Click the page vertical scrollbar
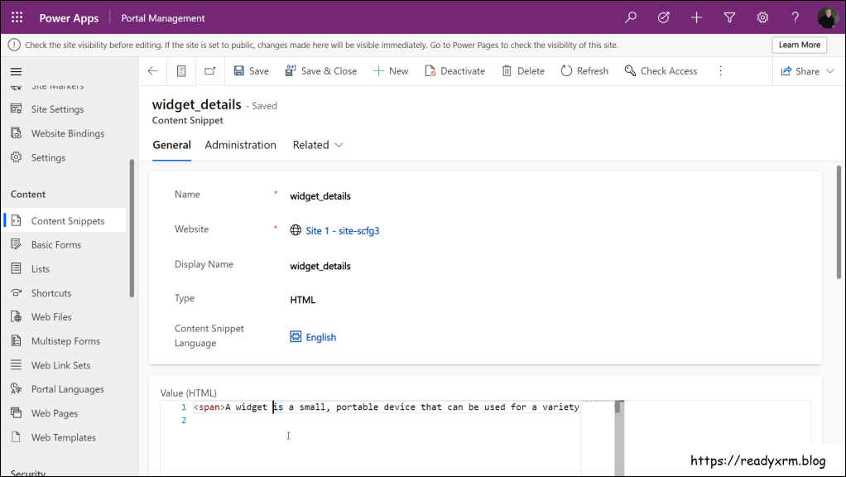The width and height of the screenshot is (846, 477). pyautogui.click(x=840, y=224)
